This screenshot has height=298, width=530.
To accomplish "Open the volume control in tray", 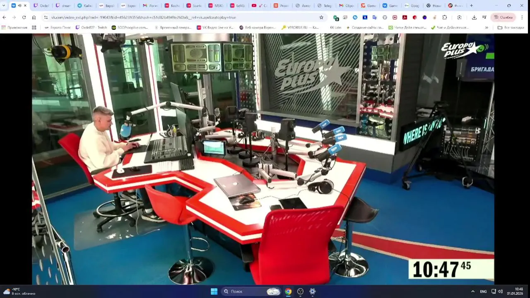I will (501, 291).
